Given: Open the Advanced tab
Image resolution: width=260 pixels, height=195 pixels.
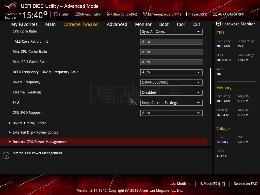Looking at the screenshot, I should click(117, 24).
